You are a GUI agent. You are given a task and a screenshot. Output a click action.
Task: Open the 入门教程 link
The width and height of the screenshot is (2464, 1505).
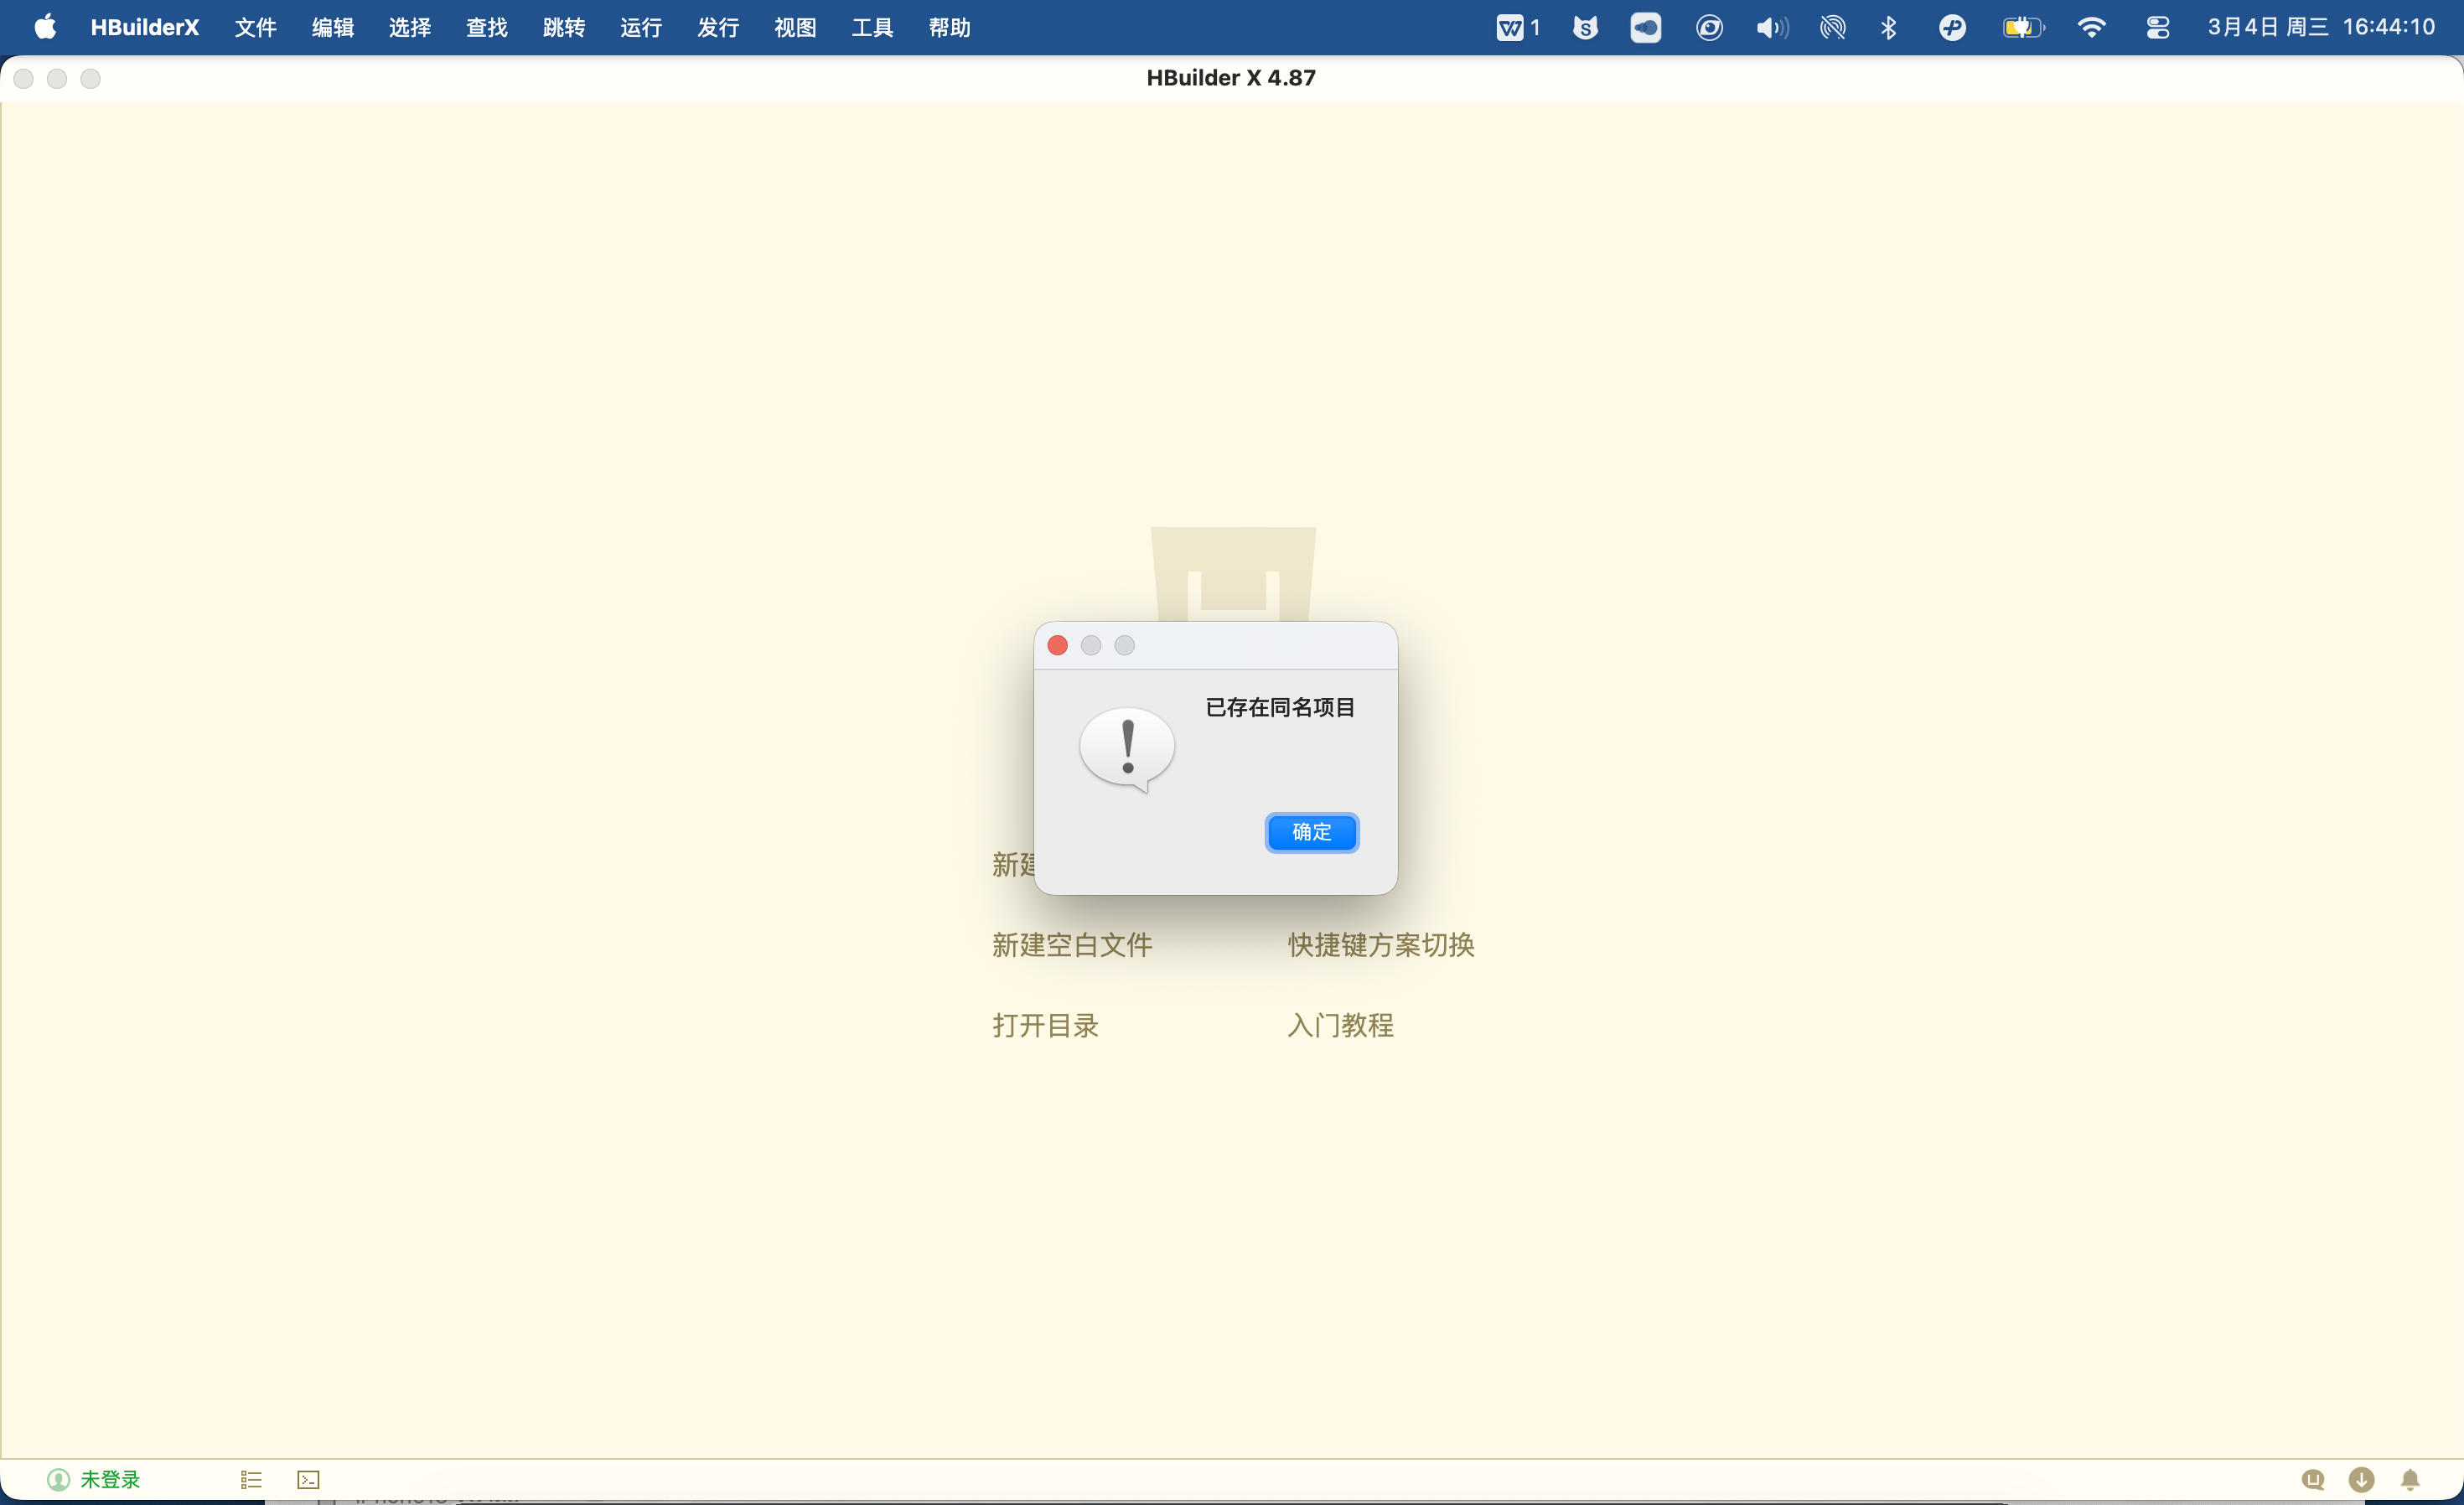(1340, 1025)
